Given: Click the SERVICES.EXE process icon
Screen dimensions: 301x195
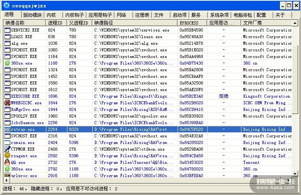Looking at the screenshot, I should pyautogui.click(x=7, y=30).
